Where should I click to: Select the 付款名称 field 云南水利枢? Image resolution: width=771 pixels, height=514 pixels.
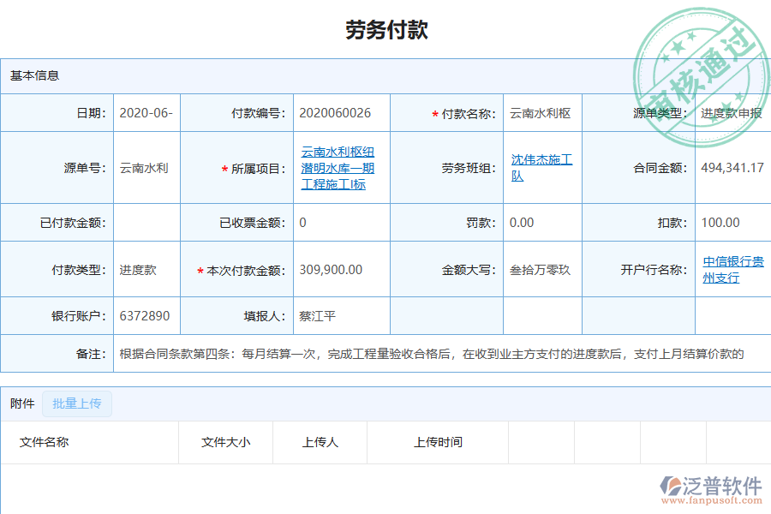pos(540,112)
